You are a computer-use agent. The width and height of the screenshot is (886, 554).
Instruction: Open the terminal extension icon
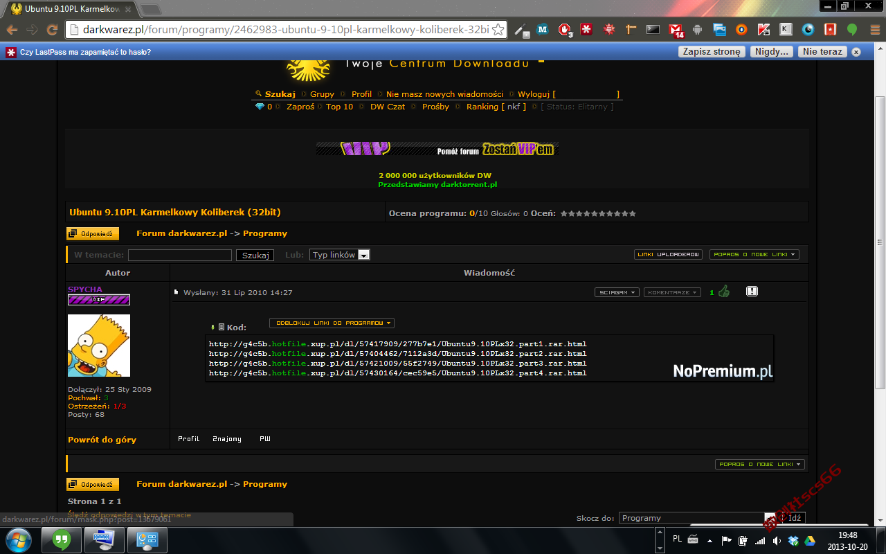(653, 30)
